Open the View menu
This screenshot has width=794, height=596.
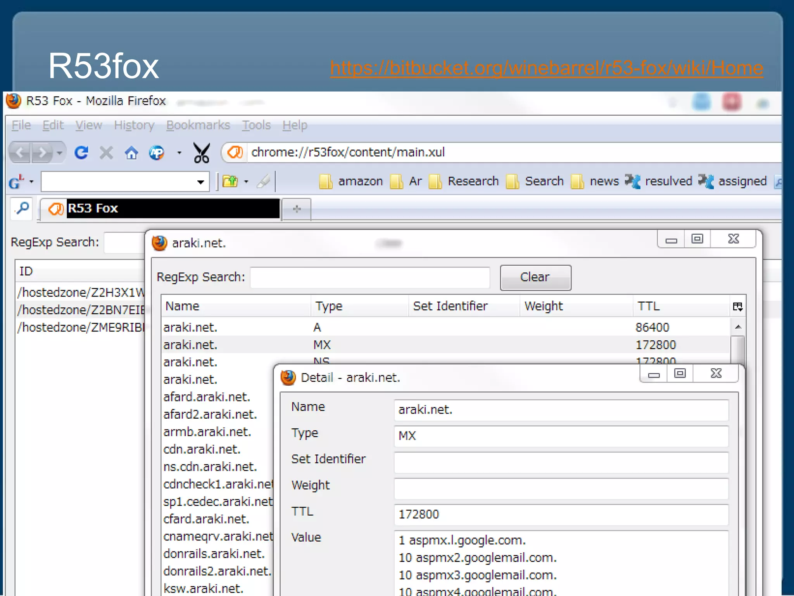click(x=89, y=125)
